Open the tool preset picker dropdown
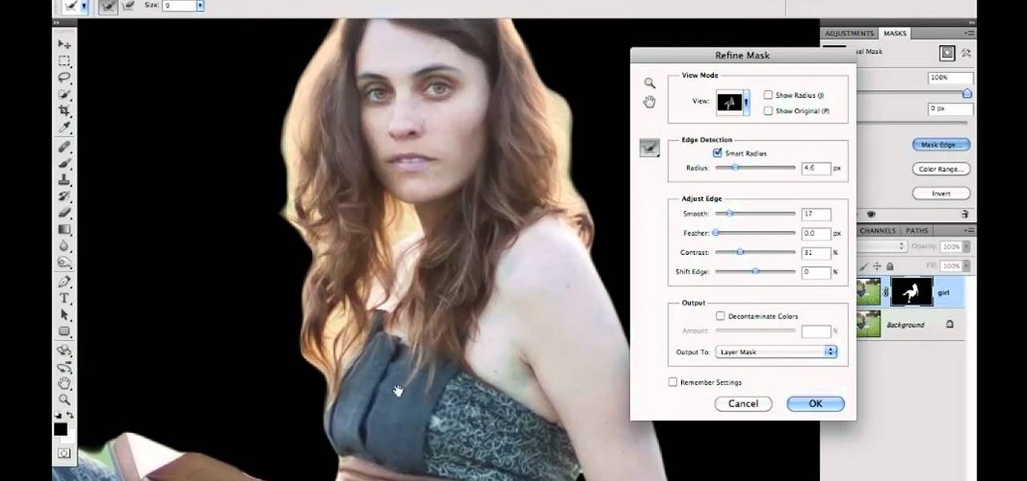Screen dimensions: 1027x481 pyautogui.click(x=83, y=6)
